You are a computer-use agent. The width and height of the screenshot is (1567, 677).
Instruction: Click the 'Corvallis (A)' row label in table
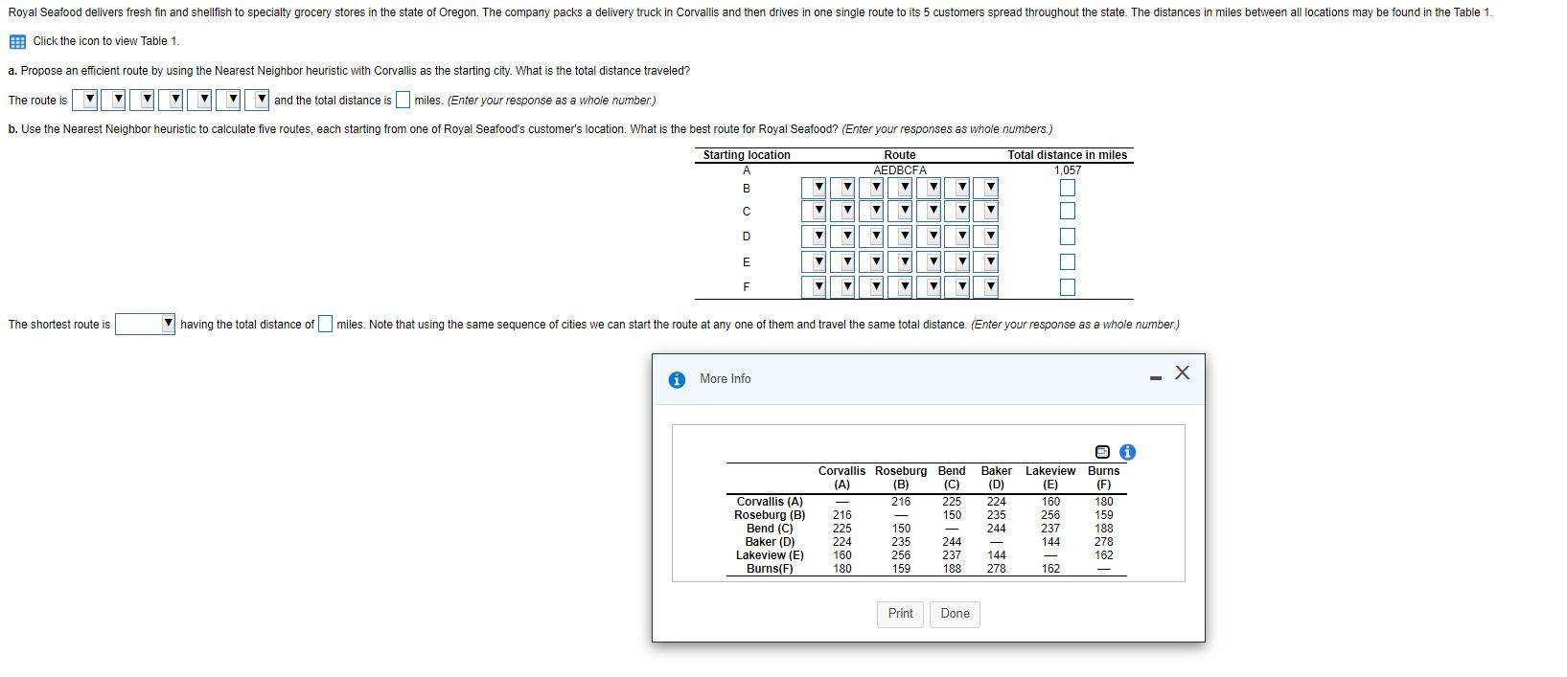click(770, 502)
